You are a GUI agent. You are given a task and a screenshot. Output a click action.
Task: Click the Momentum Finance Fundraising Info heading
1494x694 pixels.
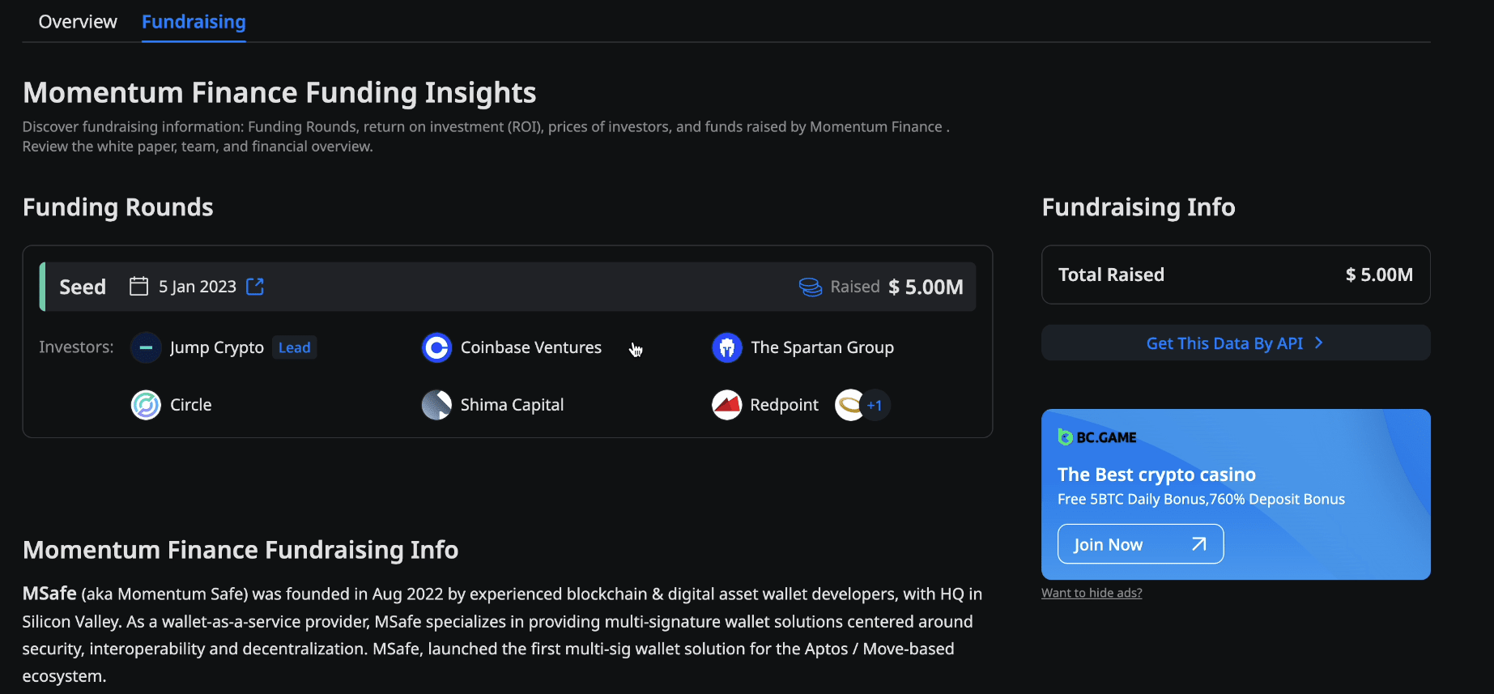click(240, 550)
